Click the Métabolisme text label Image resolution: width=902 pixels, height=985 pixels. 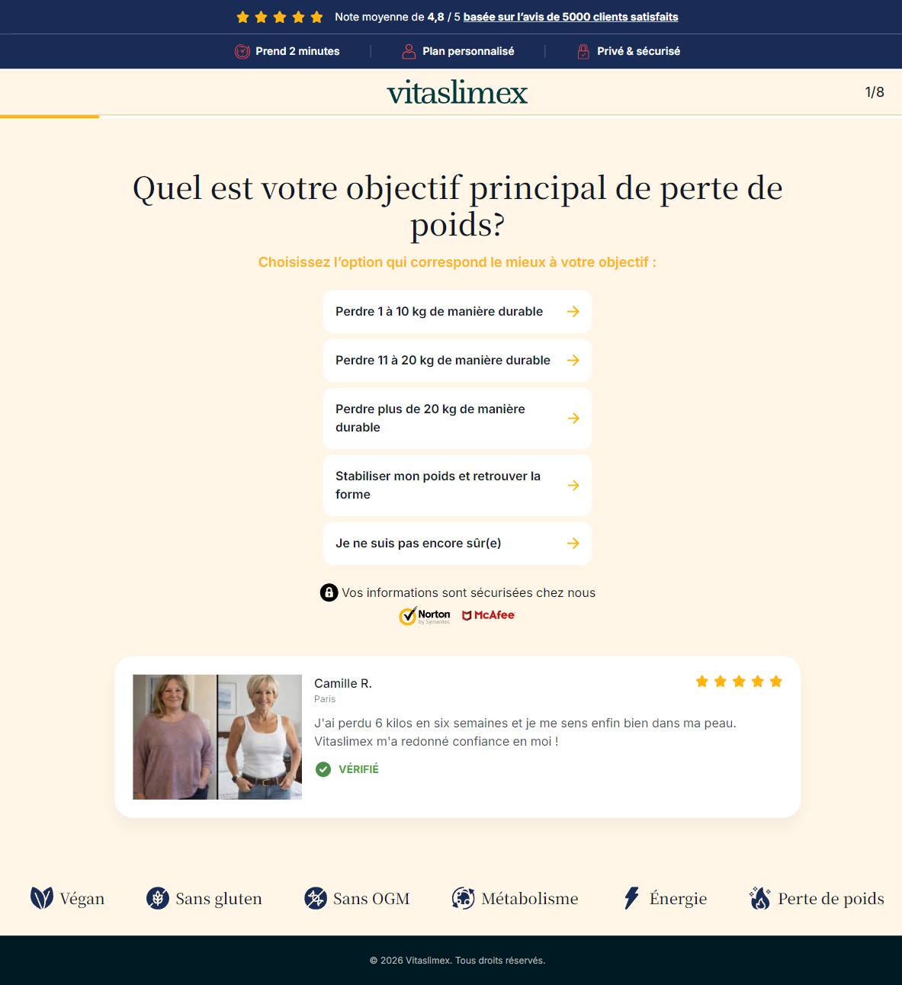click(x=530, y=899)
